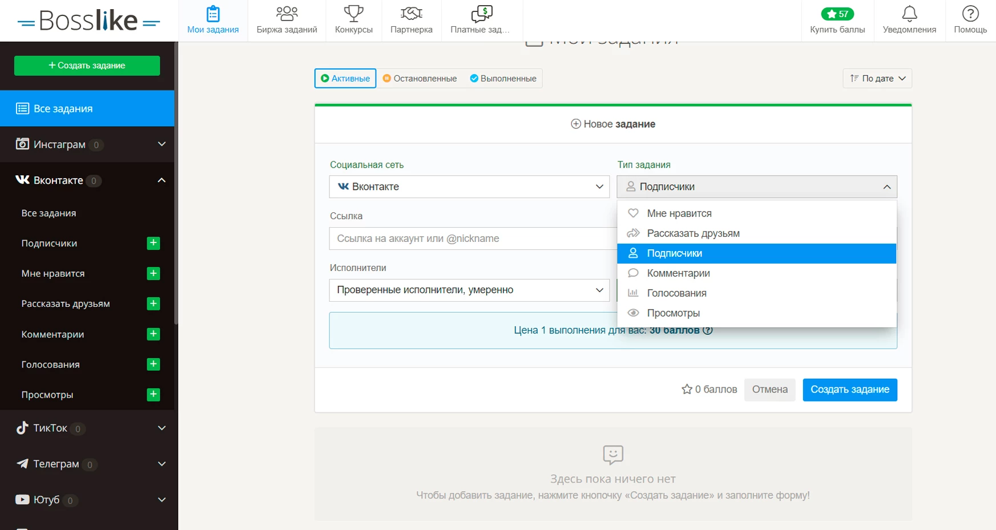Focus the Ссылка account link field

[473, 238]
